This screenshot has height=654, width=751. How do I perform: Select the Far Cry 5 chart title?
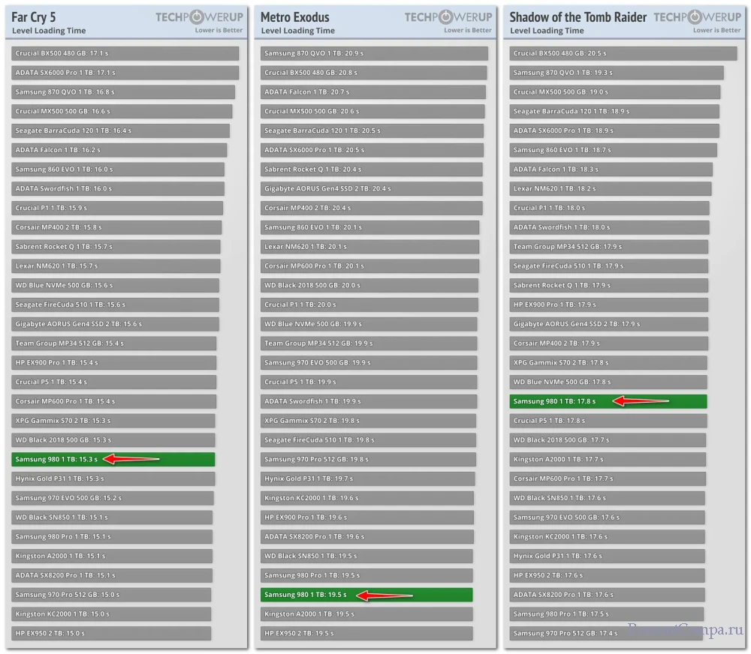pos(34,17)
